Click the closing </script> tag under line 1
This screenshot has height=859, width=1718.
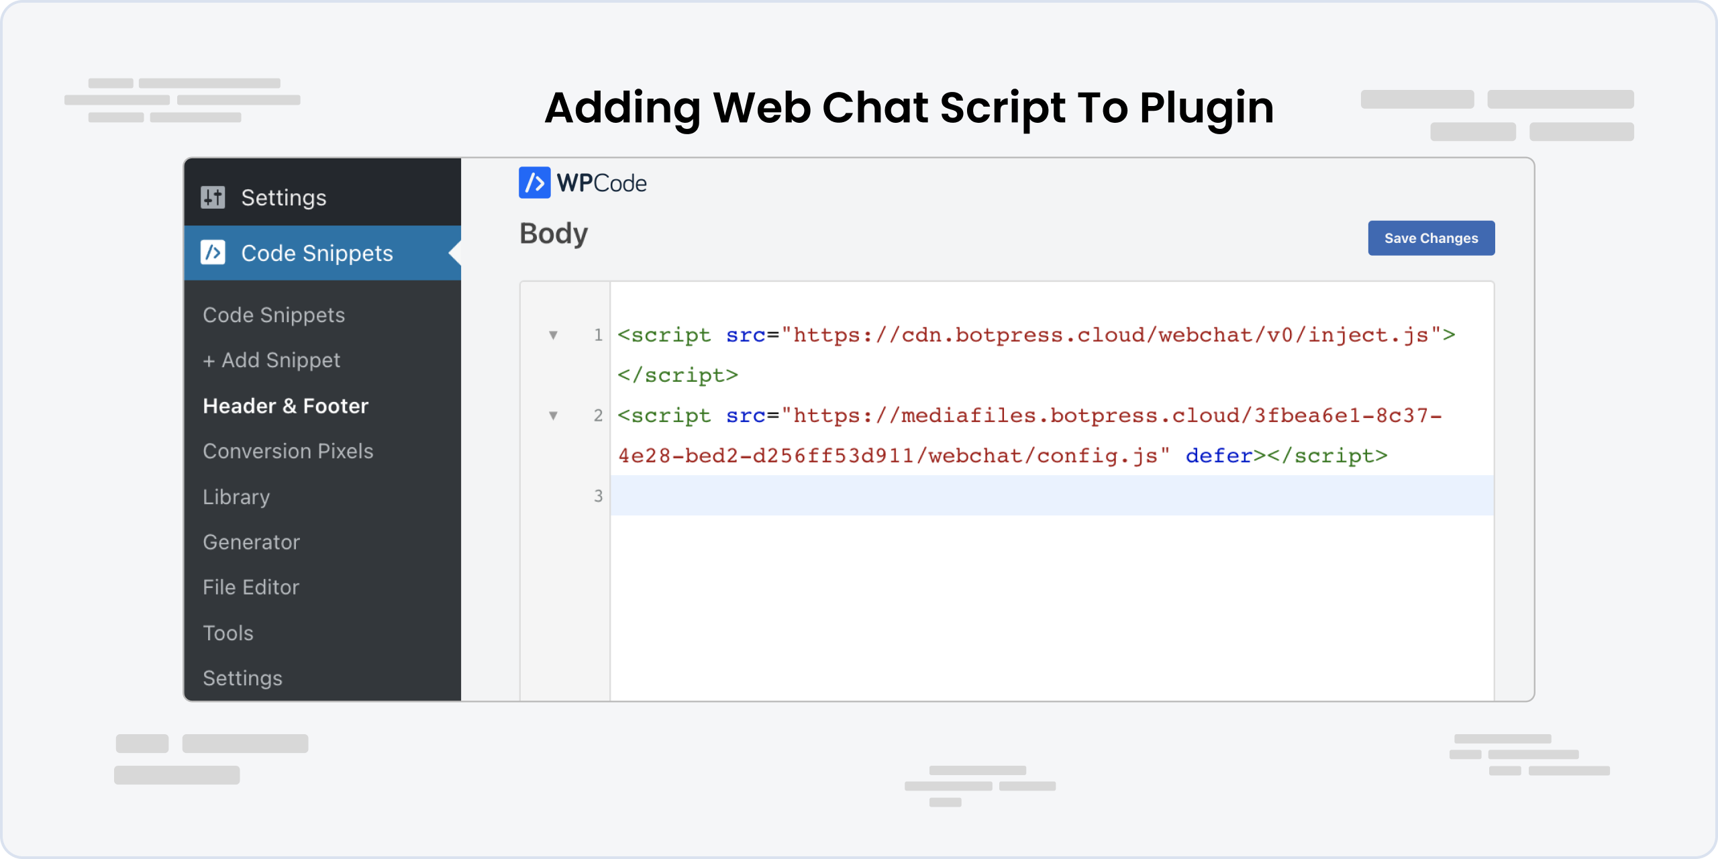click(678, 375)
